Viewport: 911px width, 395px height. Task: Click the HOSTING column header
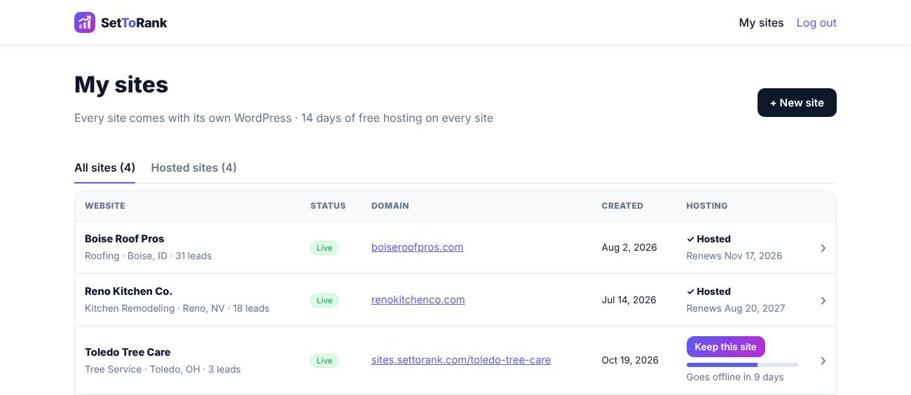[x=707, y=206]
